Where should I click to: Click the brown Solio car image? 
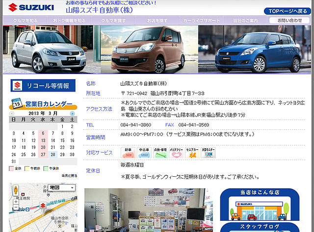[x=149, y=49]
